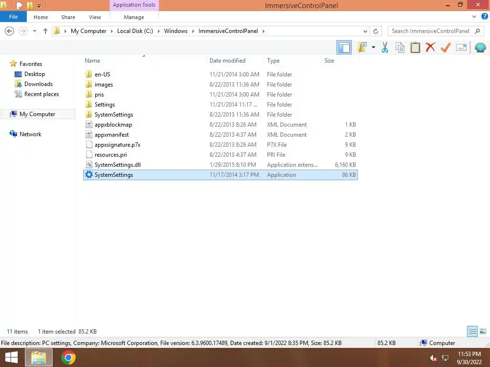Refresh the folder view

[376, 31]
